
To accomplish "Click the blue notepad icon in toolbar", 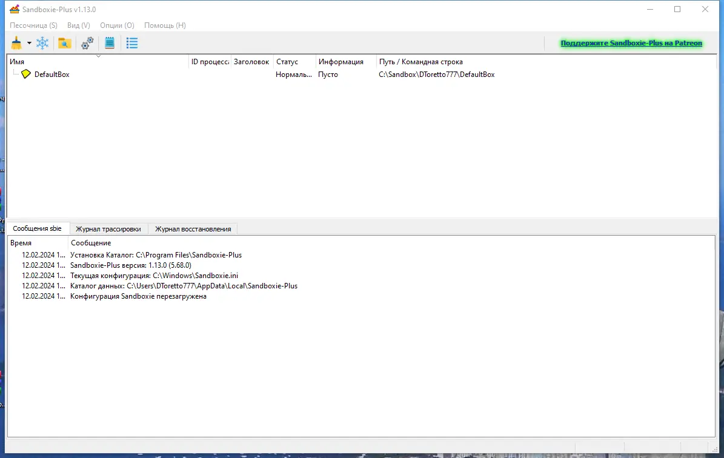I will (110, 44).
